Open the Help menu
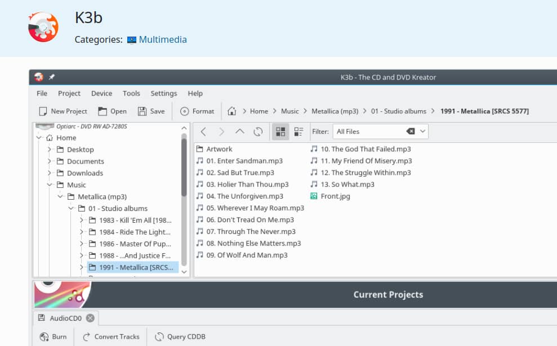 [x=195, y=93]
